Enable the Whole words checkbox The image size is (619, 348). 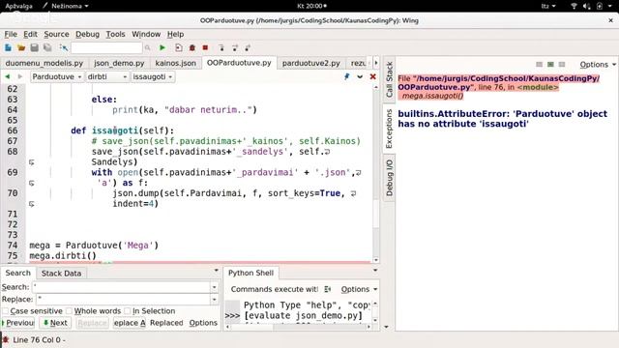click(69, 311)
